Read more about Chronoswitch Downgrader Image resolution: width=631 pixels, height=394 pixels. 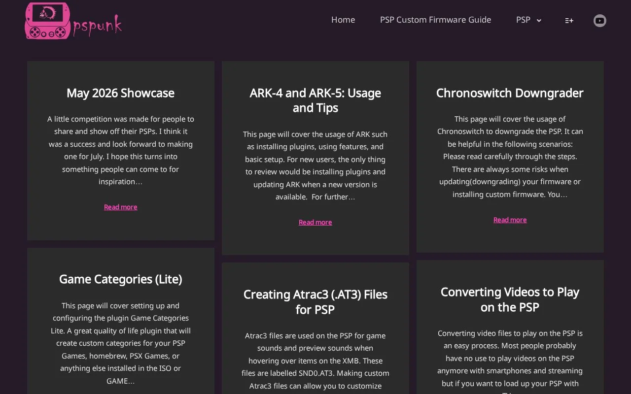coord(510,220)
